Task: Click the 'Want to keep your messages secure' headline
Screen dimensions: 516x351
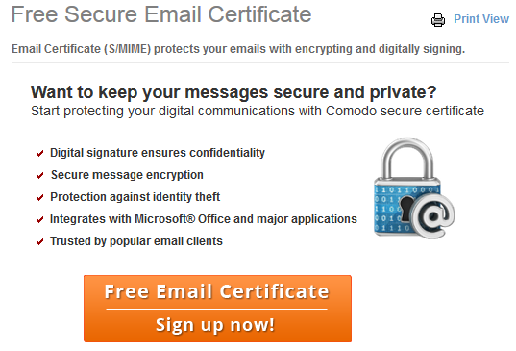Action: 233,92
